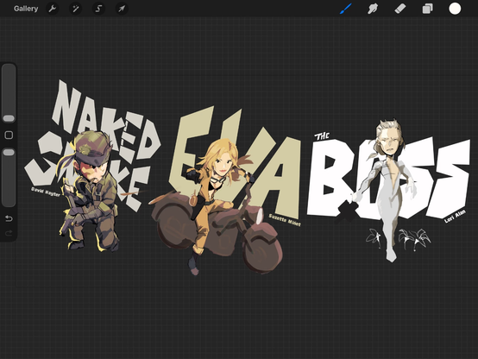Open the Actions wrench menu
This screenshot has width=478, height=359.
53,9
